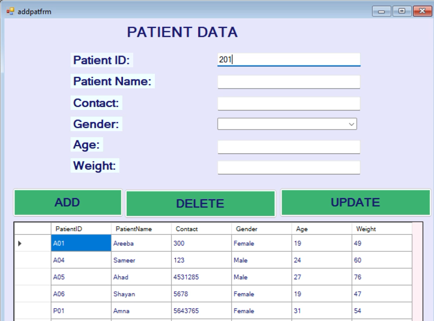Click the Contact column header

pos(202,229)
